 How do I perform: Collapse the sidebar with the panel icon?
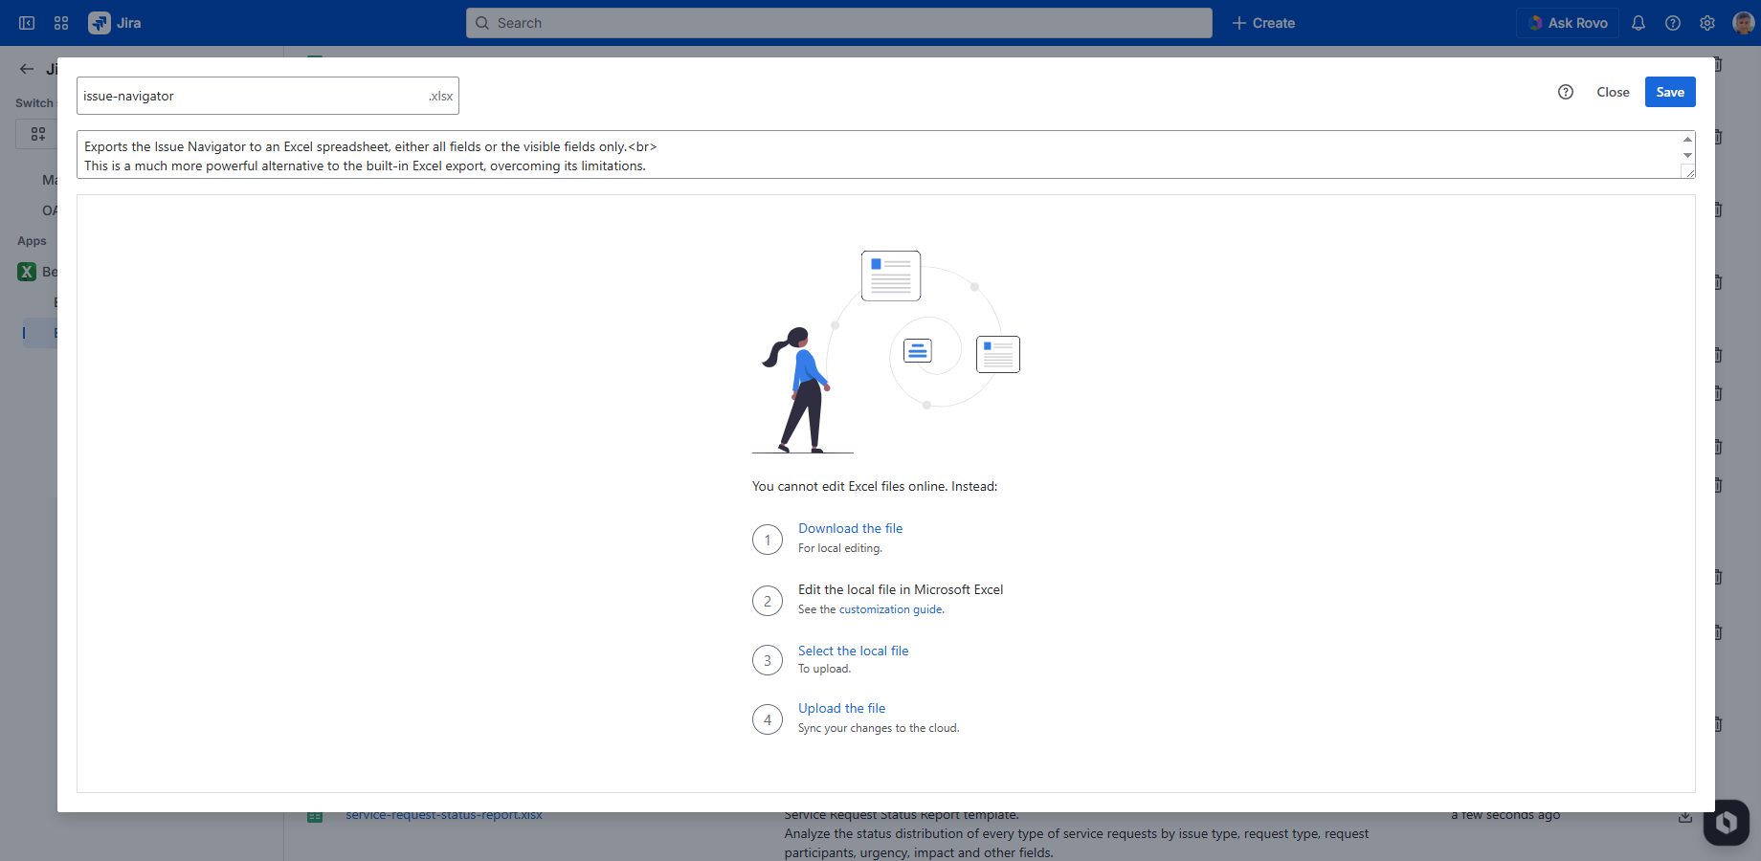pyautogui.click(x=27, y=23)
